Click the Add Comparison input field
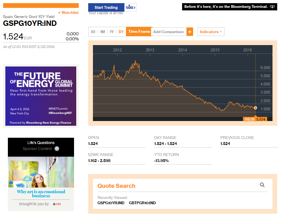Screen dimensions: 281x220 tap(169, 32)
